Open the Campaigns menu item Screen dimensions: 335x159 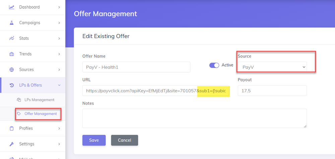click(33, 23)
